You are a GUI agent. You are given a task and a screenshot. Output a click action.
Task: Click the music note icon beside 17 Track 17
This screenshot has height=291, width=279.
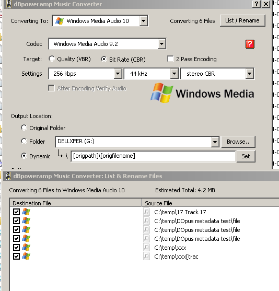pyautogui.click(x=146, y=212)
